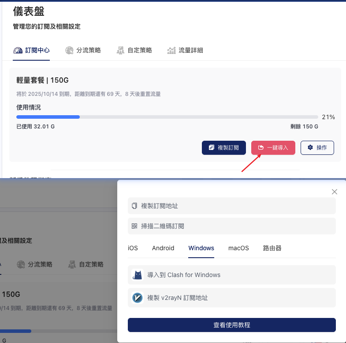The image size is (346, 343).
Task: Click the 使用情況 label
Action: point(29,107)
